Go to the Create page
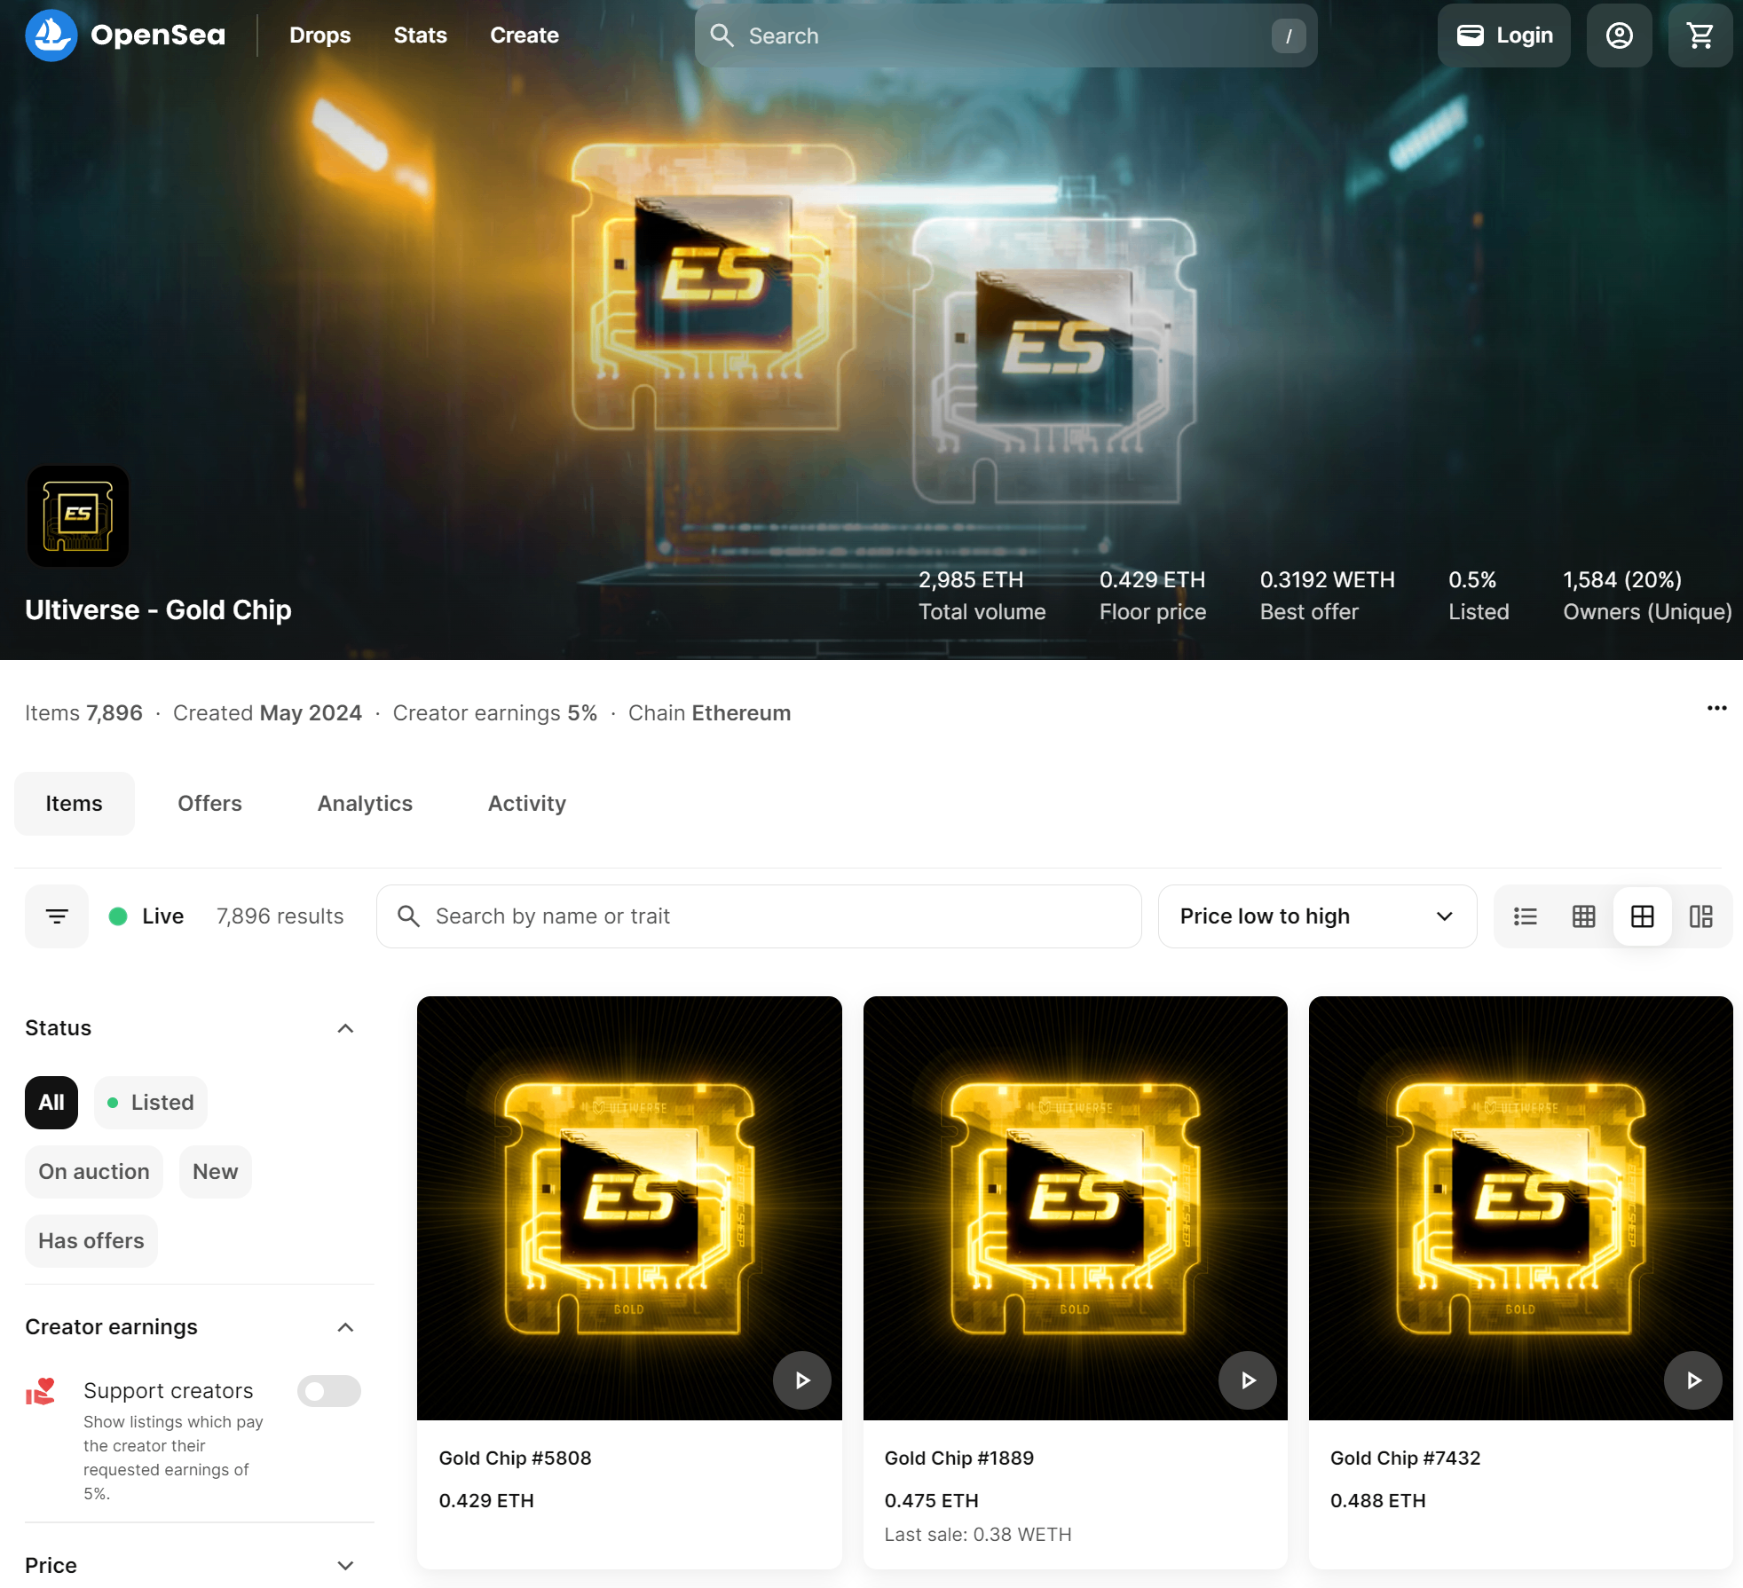Screen dimensions: 1743x1588 click(524, 35)
